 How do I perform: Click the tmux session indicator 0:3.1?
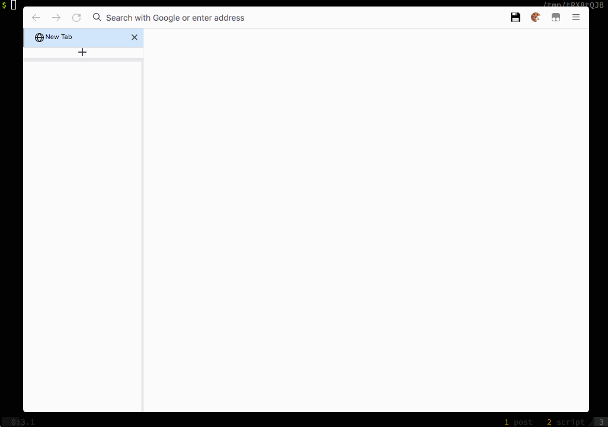(23, 422)
